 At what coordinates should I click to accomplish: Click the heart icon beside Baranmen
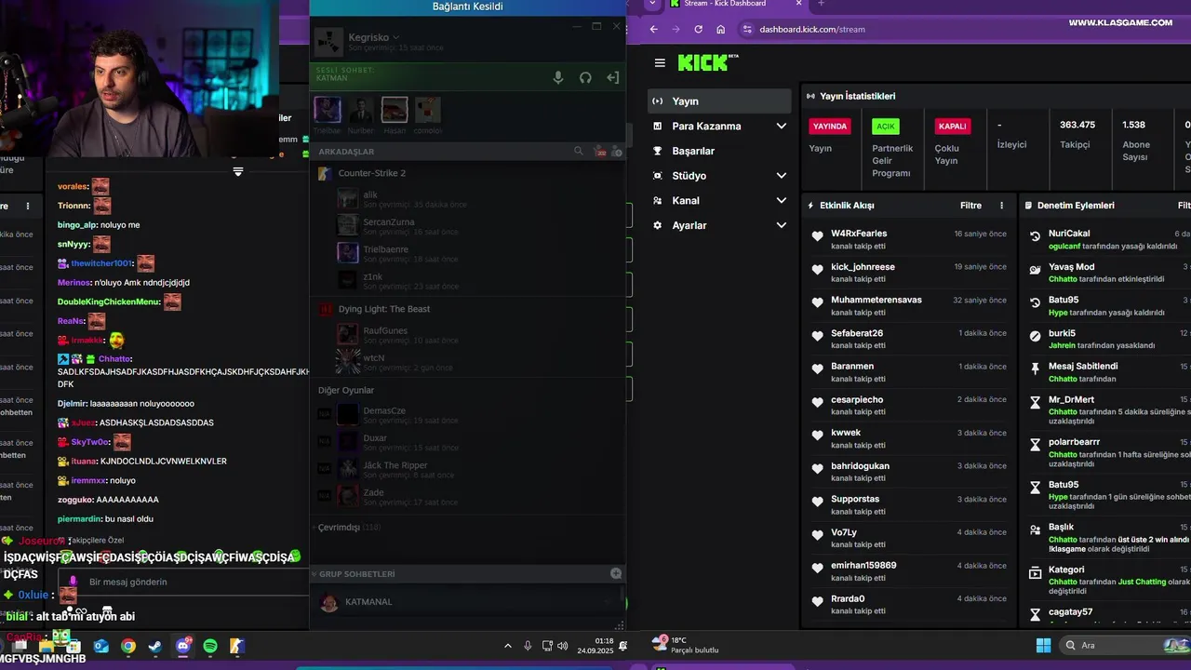[x=818, y=369]
